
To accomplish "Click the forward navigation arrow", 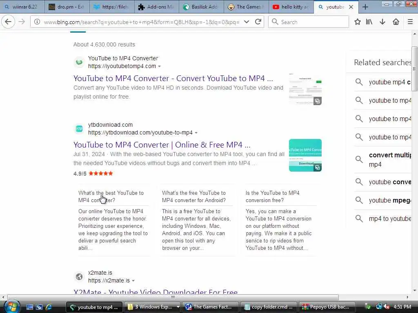I will 22,22.
